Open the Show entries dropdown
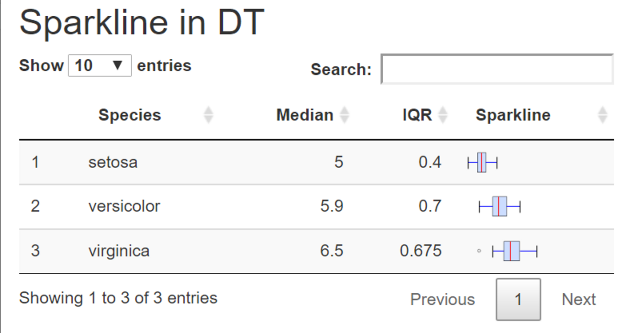 pyautogui.click(x=100, y=65)
